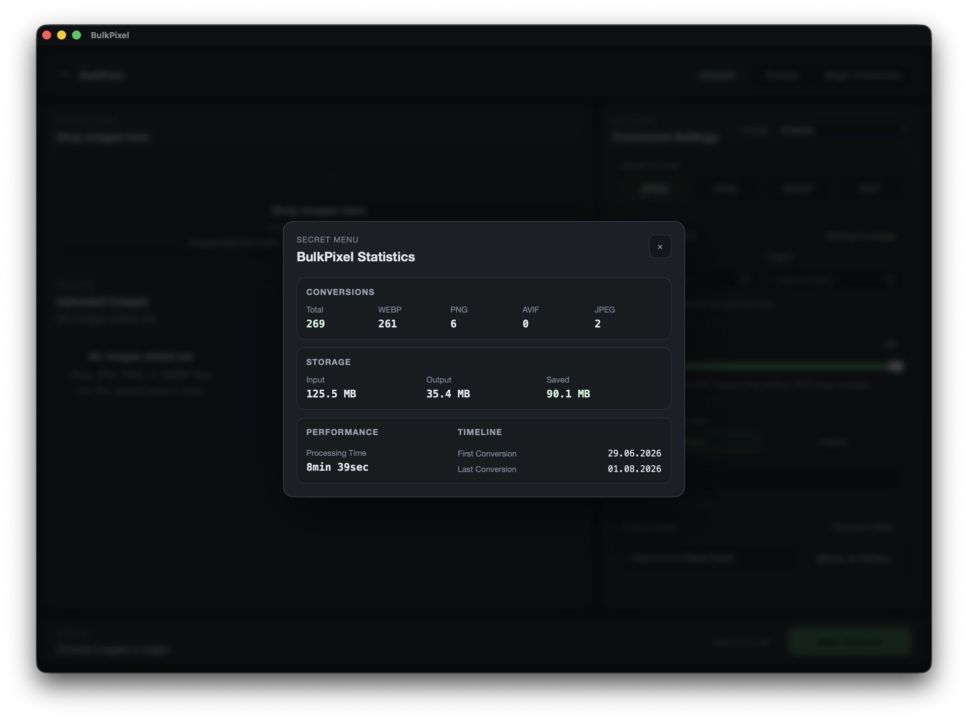Image resolution: width=968 pixels, height=721 pixels.
Task: Click the First Conversion label
Action: click(x=487, y=454)
